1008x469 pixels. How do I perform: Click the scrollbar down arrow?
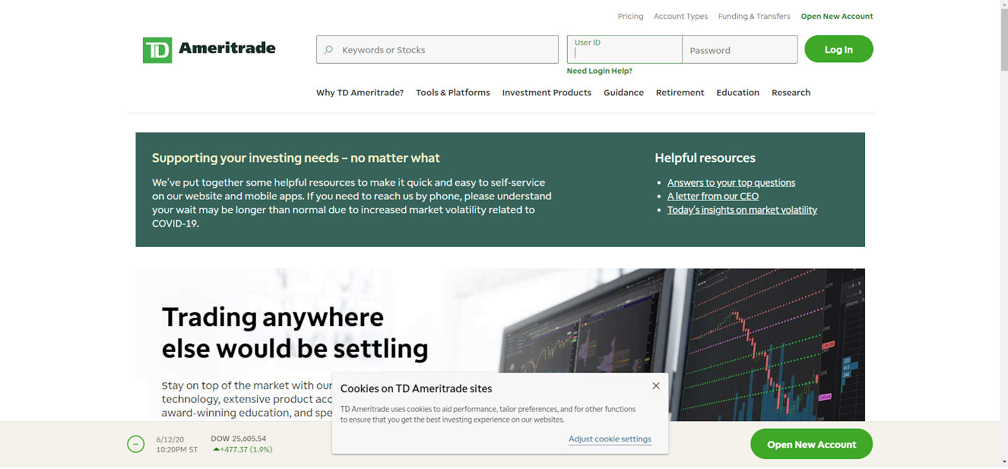tap(1004, 463)
